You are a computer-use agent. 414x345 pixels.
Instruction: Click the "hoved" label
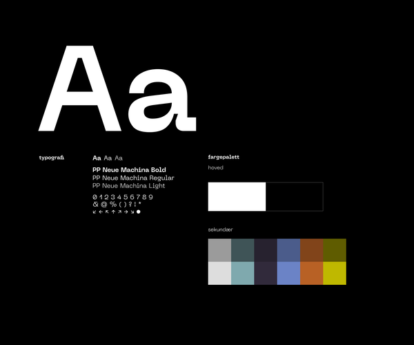(x=215, y=167)
